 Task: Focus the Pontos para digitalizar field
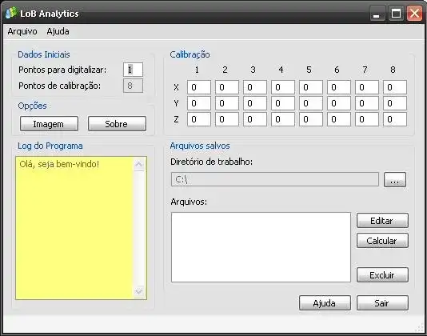(x=133, y=70)
